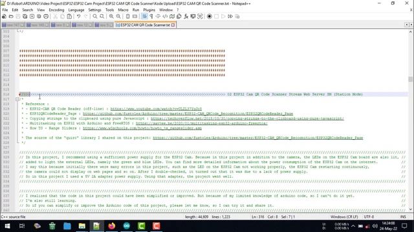Click the Close All toolbar icon
This screenshot has height=232, width=414.
[x=39, y=16]
